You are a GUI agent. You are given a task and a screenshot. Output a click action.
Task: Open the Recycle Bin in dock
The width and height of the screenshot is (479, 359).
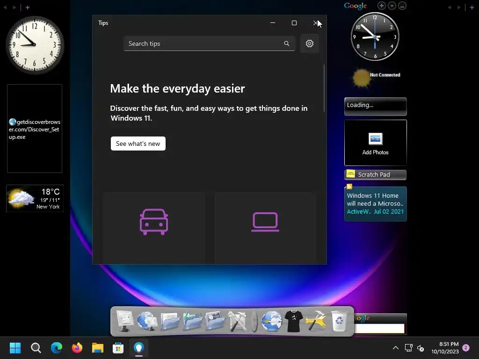[x=339, y=321]
